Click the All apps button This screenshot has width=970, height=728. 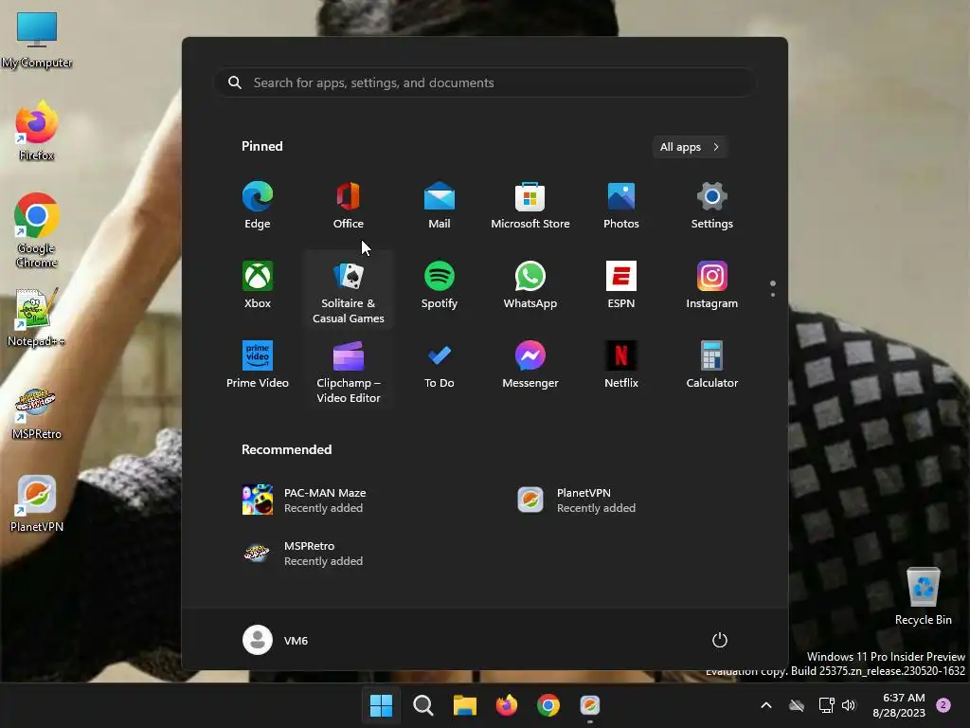[x=690, y=147]
